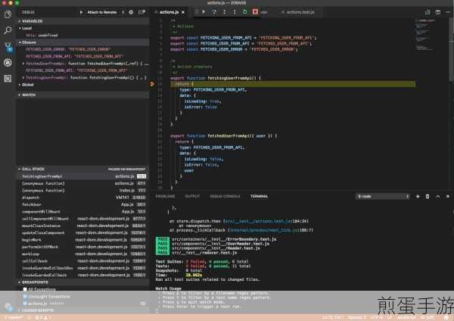Collapse the VARIABLES section
The width and height of the screenshot is (454, 321).
click(82, 21)
